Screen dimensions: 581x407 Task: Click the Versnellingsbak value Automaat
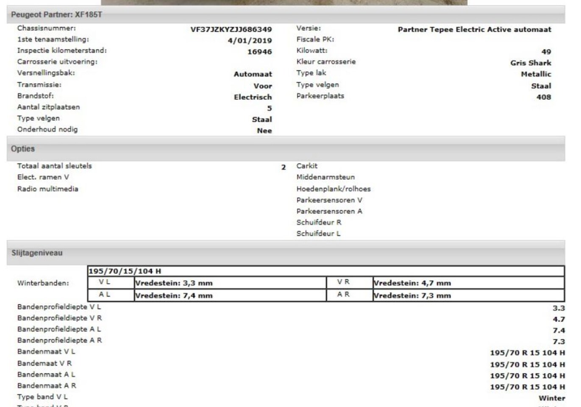point(253,74)
